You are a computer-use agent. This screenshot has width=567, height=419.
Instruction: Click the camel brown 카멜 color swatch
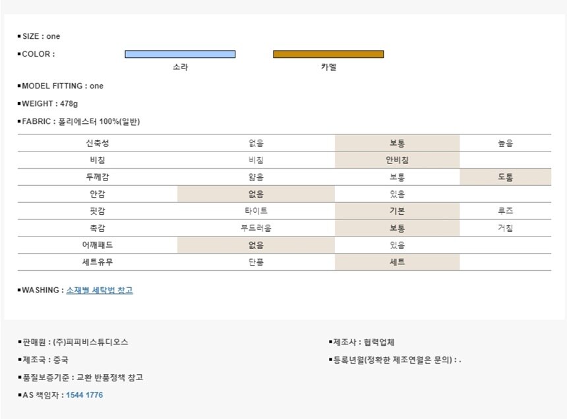pyautogui.click(x=328, y=54)
